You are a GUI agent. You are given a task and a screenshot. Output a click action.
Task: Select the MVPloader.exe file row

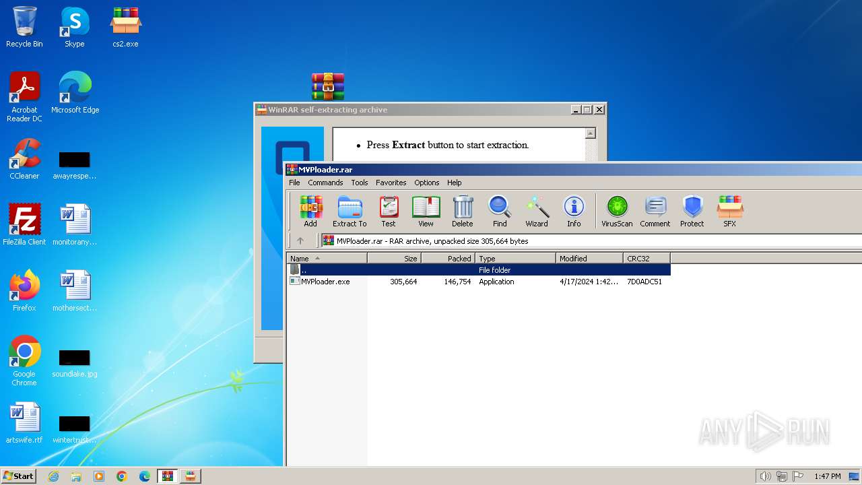(478, 282)
